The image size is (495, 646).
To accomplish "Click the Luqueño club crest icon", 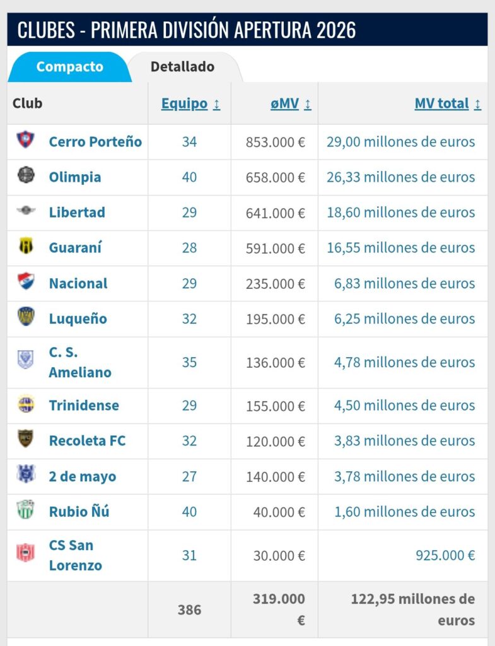I will [x=26, y=317].
